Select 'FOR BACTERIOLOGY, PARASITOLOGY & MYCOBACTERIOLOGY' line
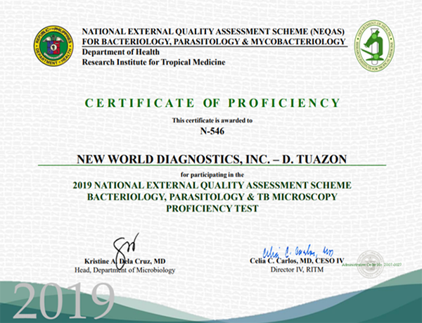The image size is (422, 323). tap(214, 42)
